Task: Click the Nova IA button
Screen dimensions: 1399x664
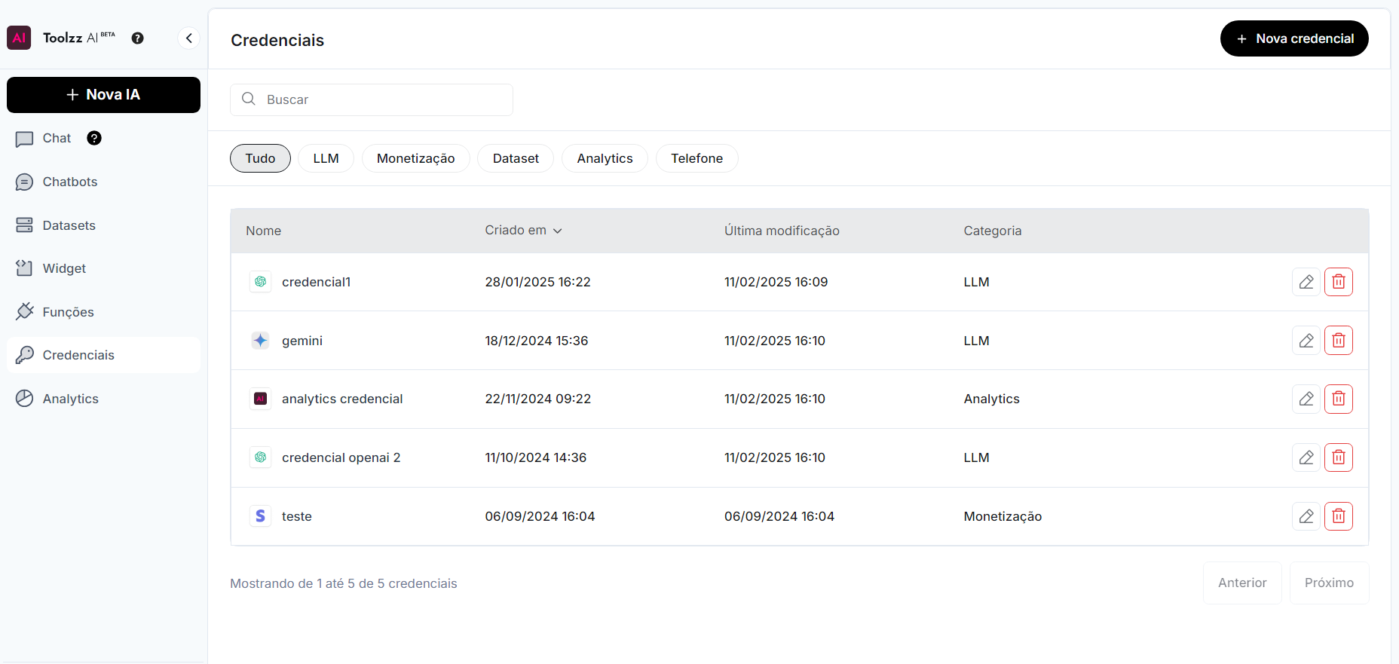Action: coord(103,95)
